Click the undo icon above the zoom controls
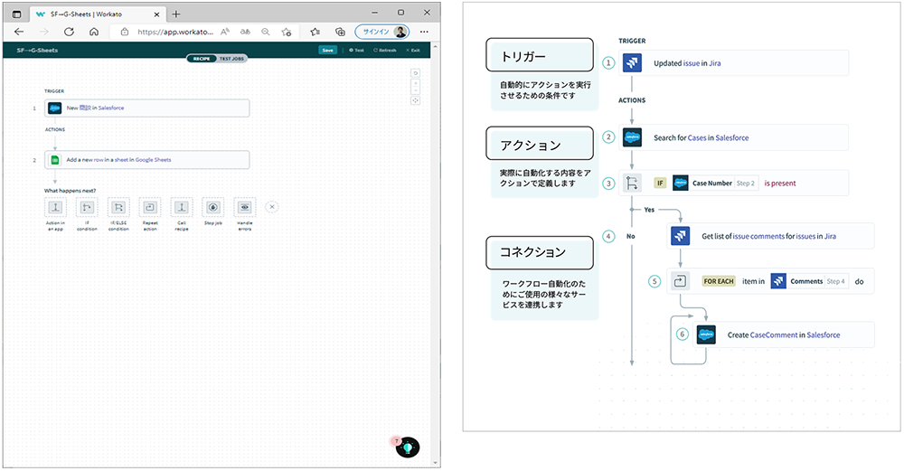Viewport: 904px width, 471px height. click(415, 73)
